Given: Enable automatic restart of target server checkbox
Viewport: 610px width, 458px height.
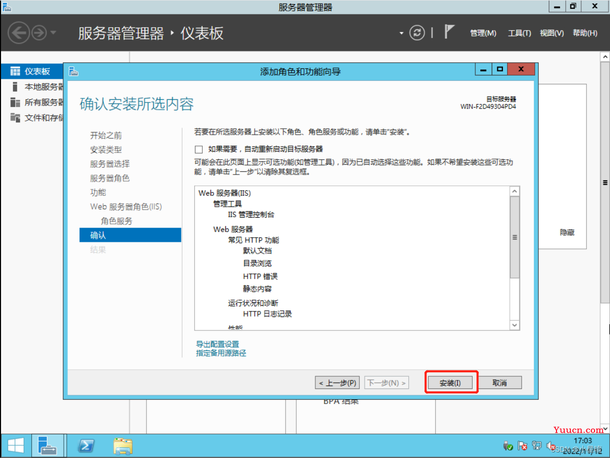Looking at the screenshot, I should point(199,149).
